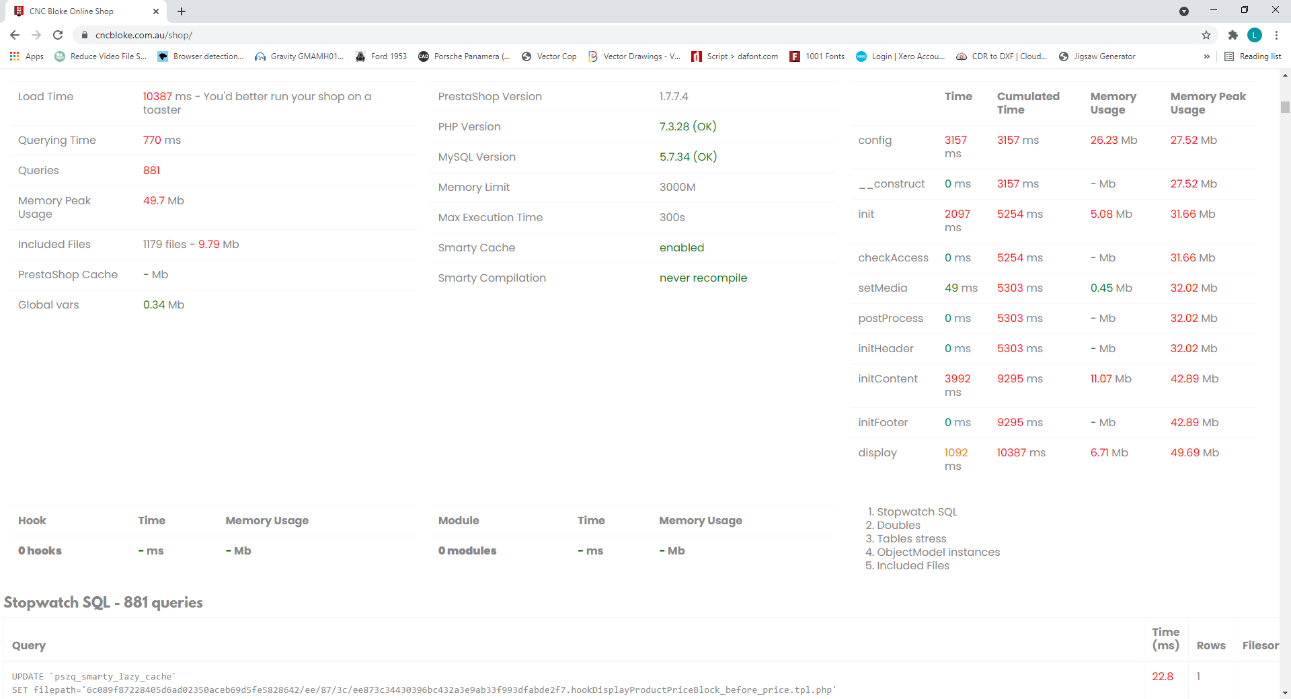
Task: Jump to the Tables stress section link
Action: point(911,539)
